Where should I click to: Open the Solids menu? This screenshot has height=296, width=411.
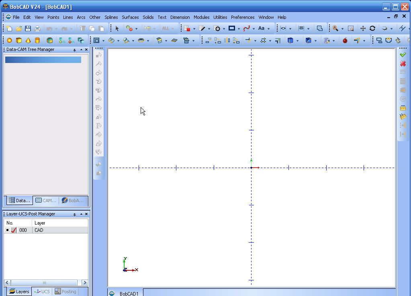[x=148, y=17]
